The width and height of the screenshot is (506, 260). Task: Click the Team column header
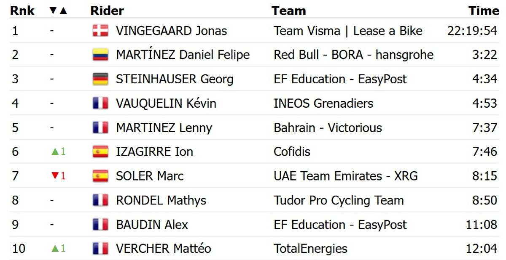pyautogui.click(x=288, y=11)
